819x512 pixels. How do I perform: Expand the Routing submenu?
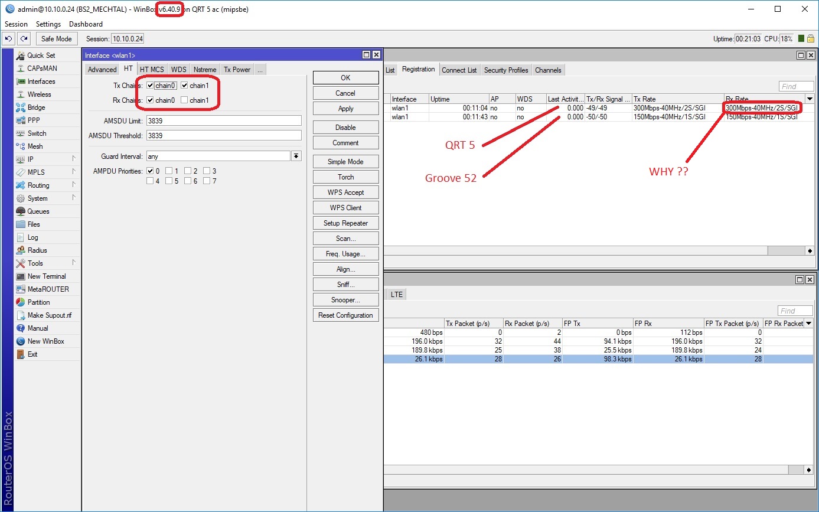74,185
